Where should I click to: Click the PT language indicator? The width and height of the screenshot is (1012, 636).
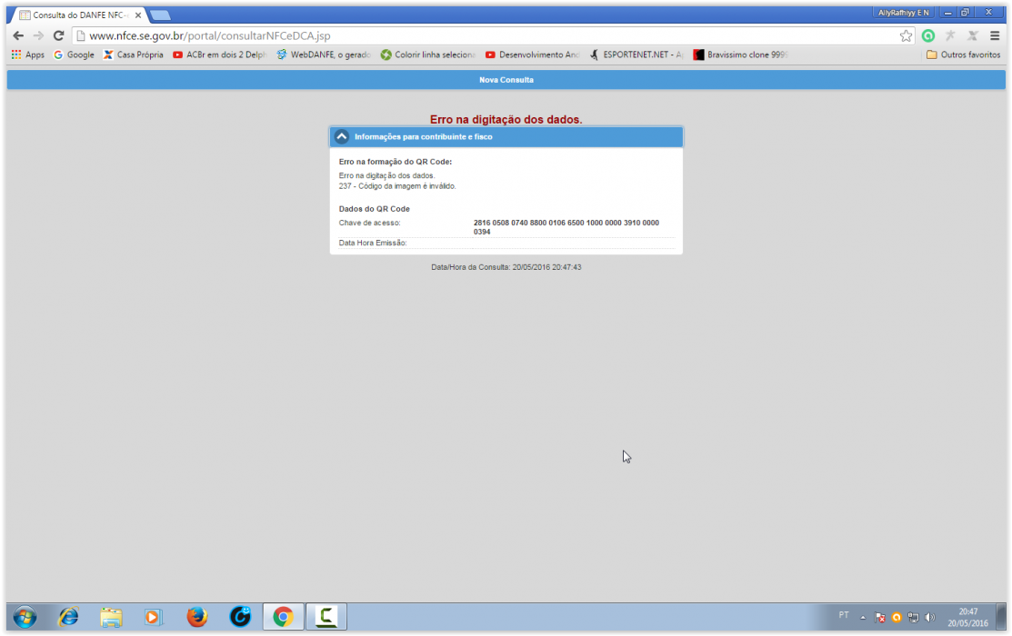[844, 615]
